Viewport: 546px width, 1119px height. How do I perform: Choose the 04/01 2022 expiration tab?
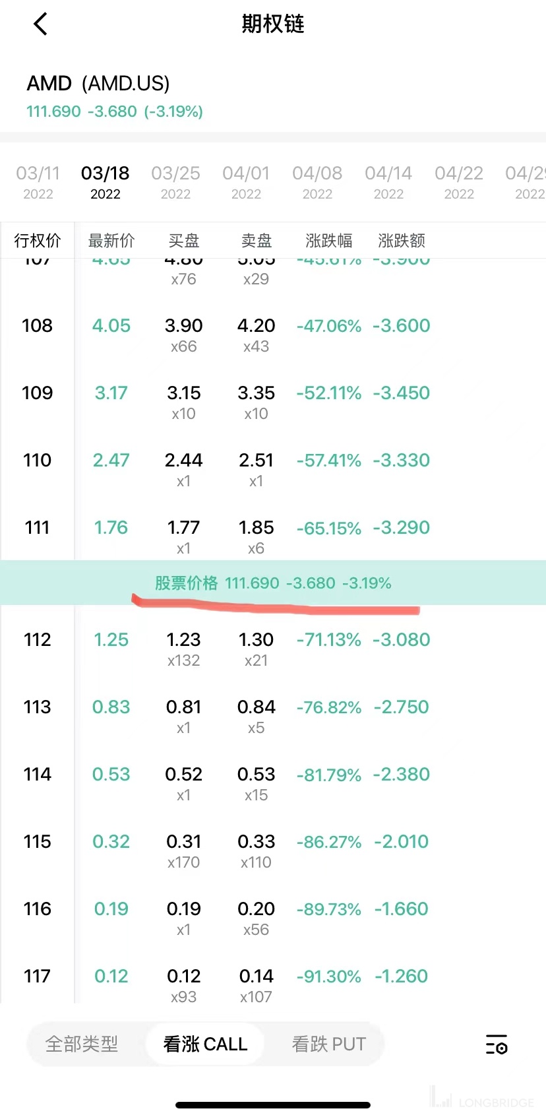[x=246, y=182]
